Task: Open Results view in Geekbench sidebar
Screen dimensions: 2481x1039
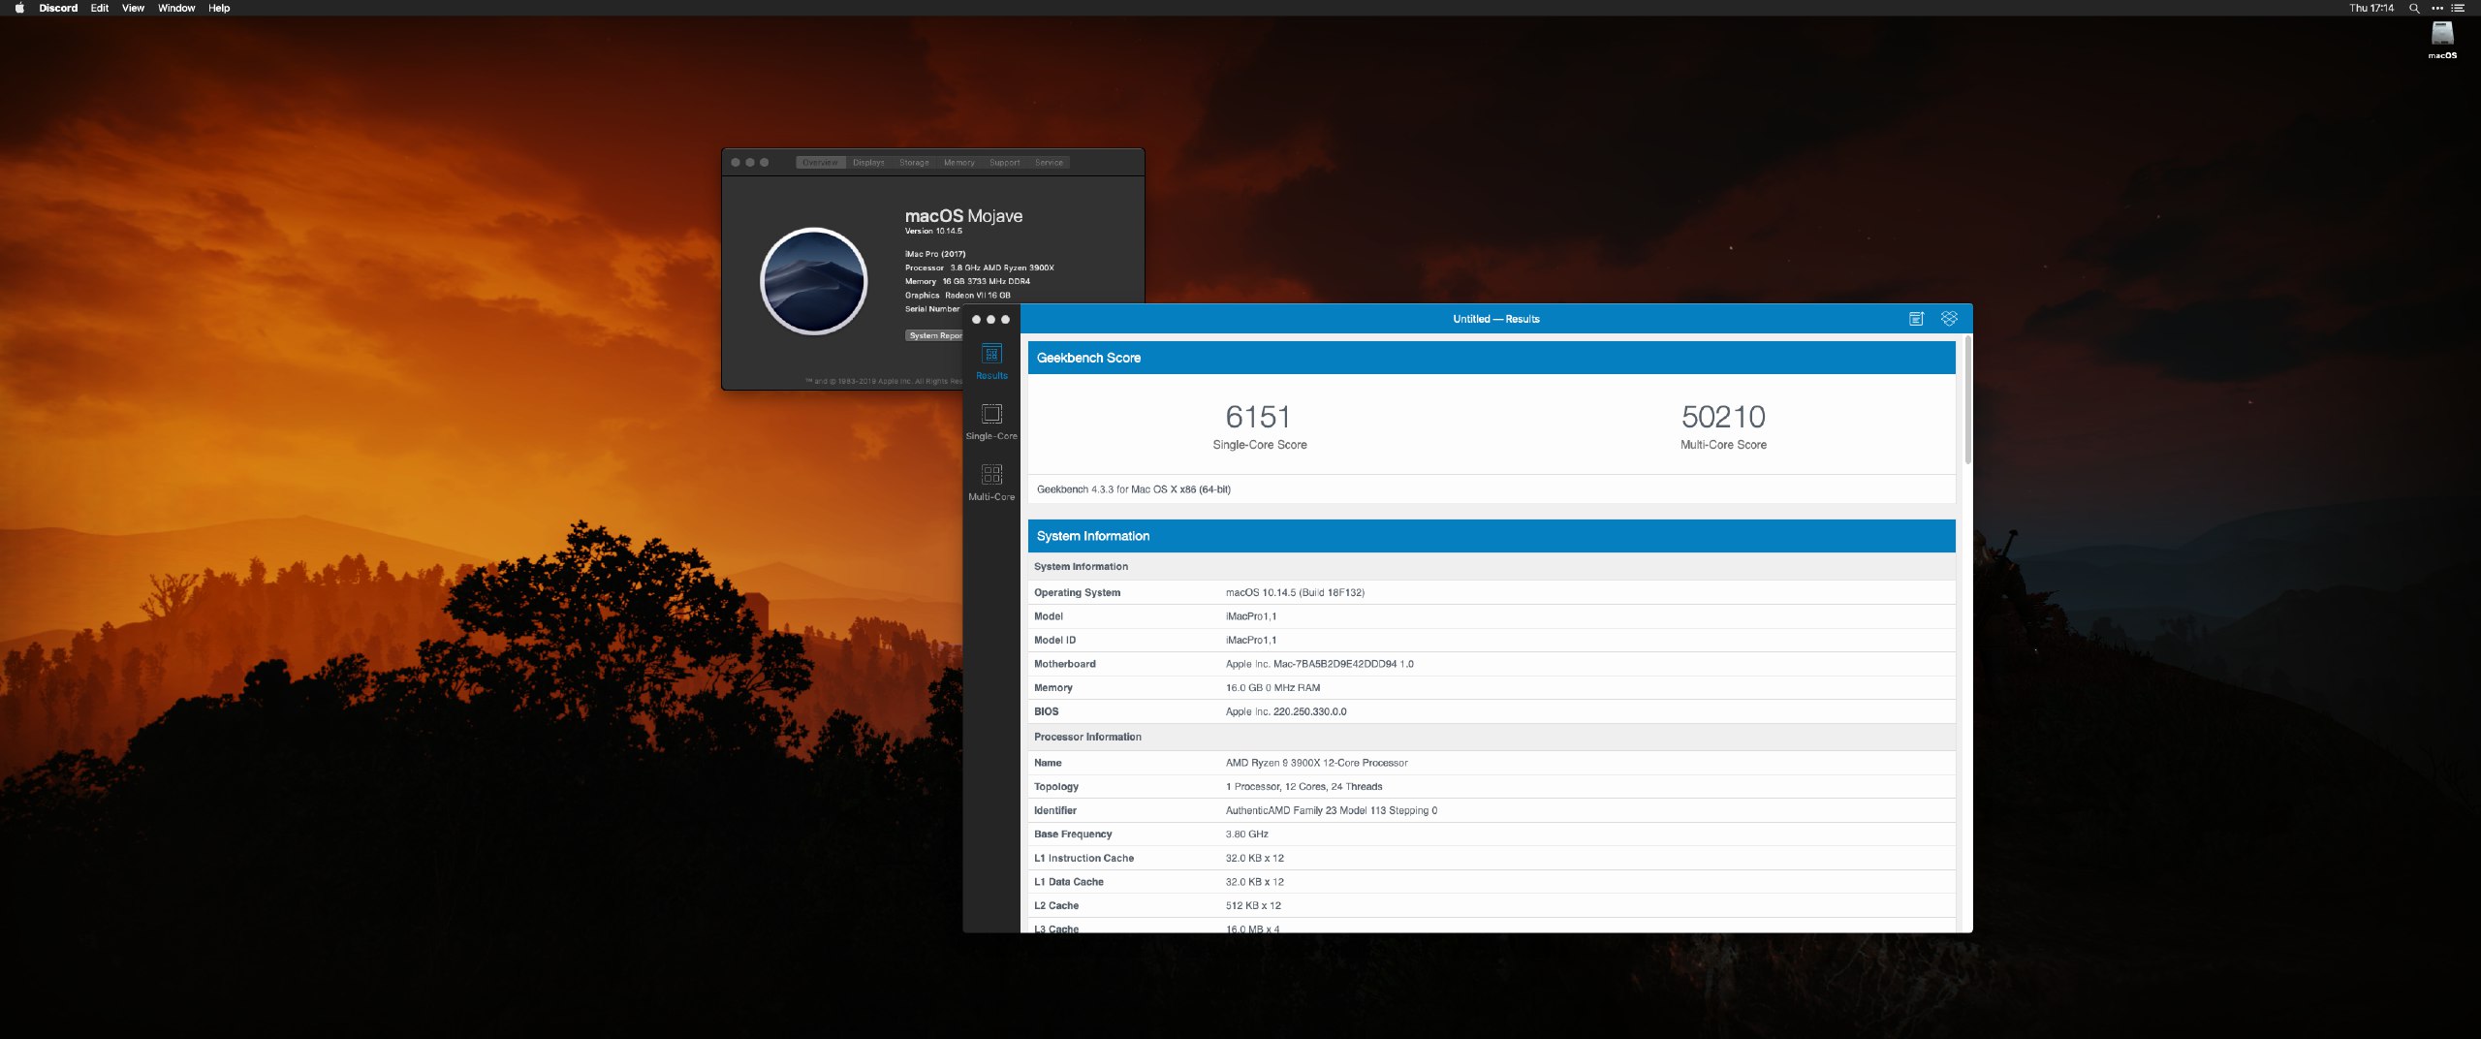Action: tap(991, 362)
